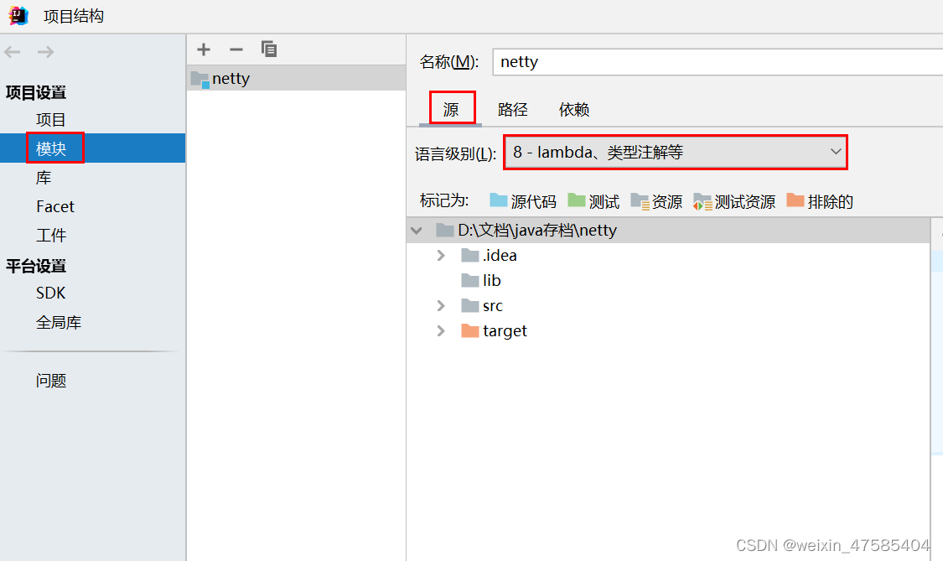Expand the src folder
Screen dimensions: 943x561
click(x=441, y=306)
